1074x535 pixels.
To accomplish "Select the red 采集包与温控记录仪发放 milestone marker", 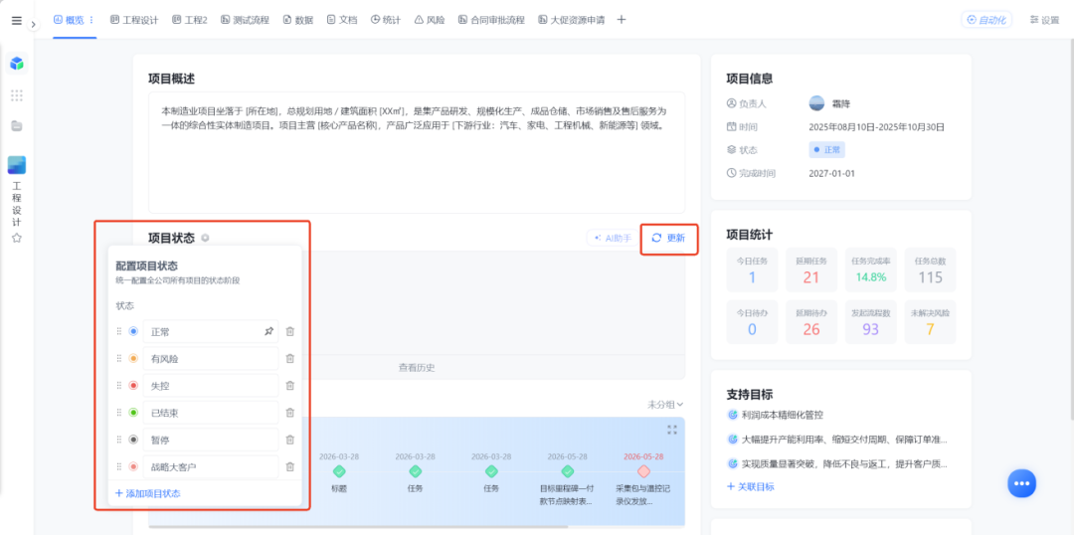I will [x=643, y=471].
